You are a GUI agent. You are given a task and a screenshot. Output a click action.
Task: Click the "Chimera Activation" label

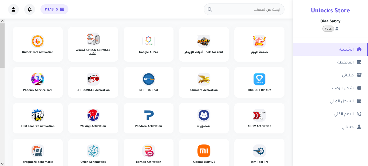204,90
